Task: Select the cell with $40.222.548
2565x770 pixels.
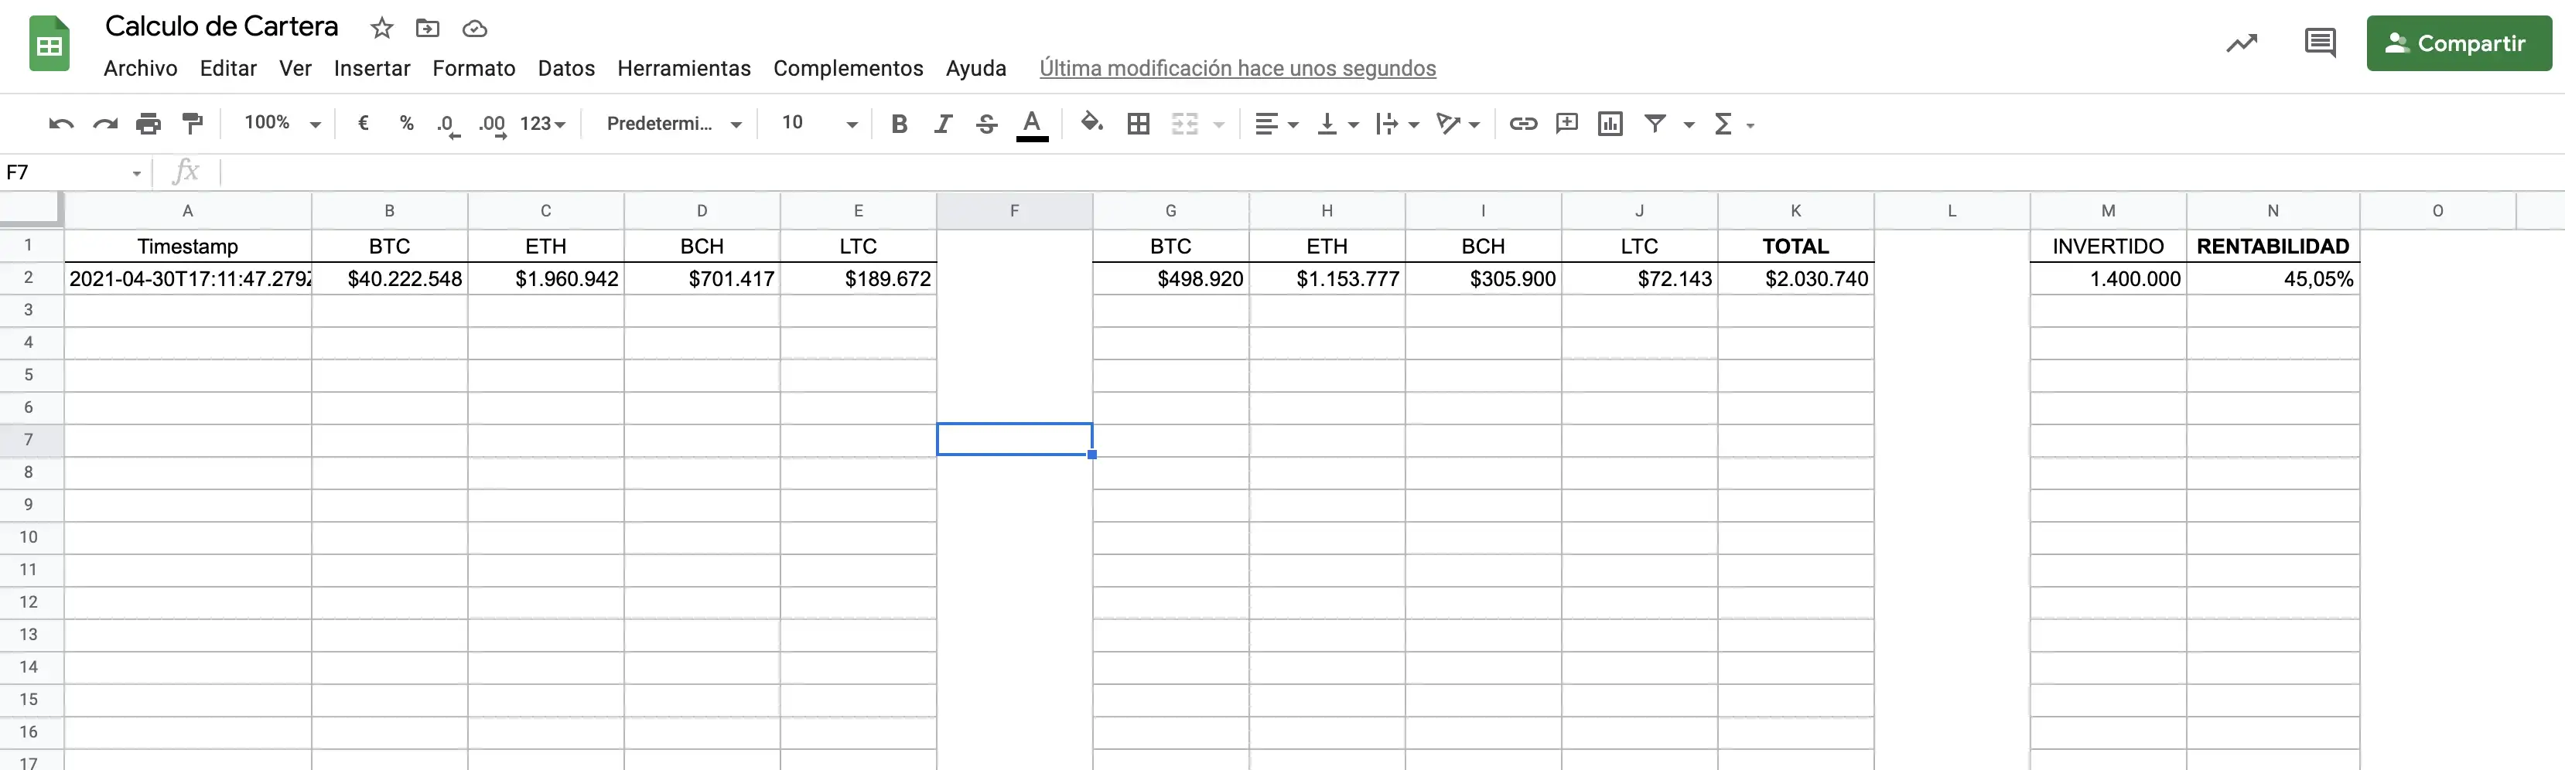Action: (389, 278)
